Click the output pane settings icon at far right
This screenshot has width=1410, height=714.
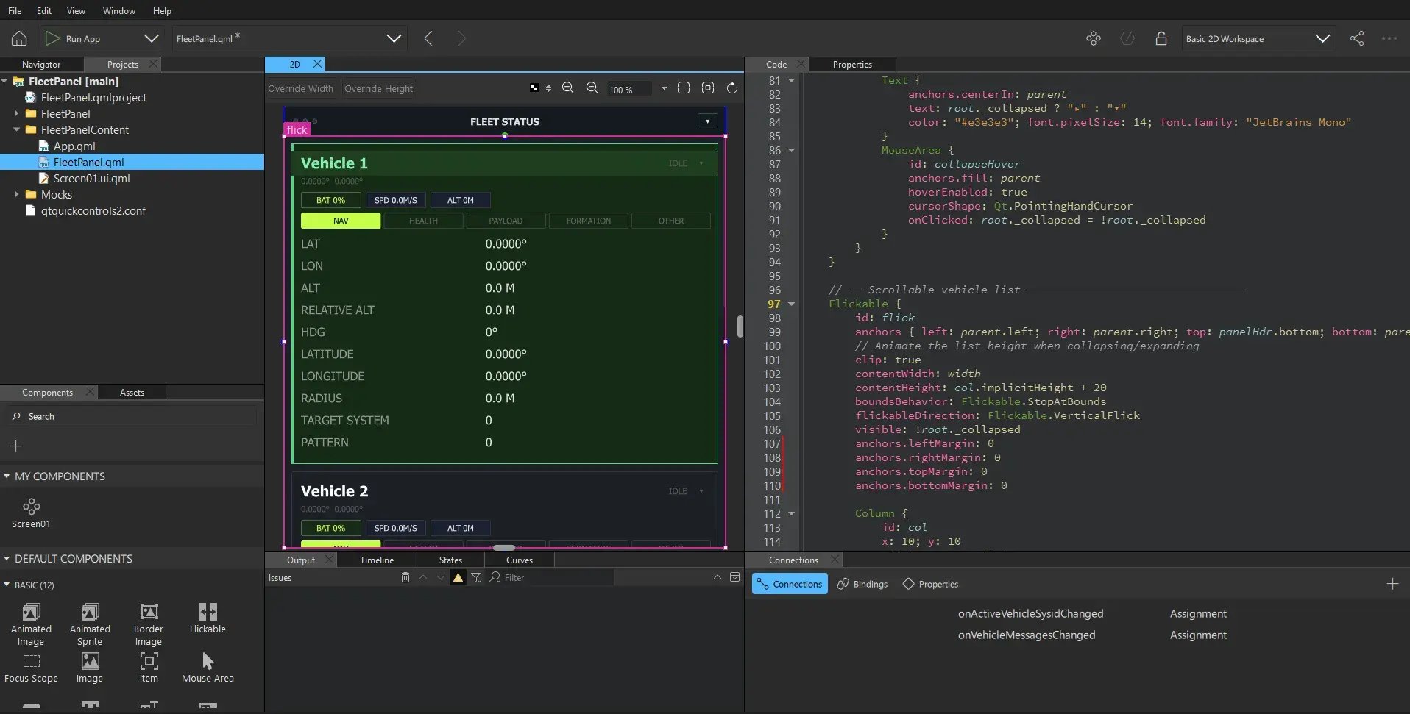[x=734, y=577]
